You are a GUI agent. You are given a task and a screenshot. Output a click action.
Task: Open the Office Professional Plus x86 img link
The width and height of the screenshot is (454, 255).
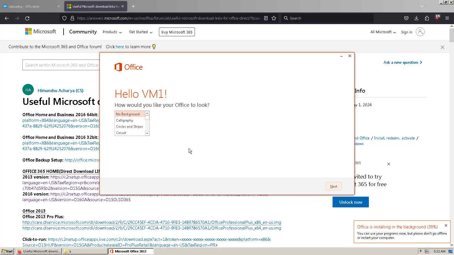pyautogui.click(x=152, y=222)
